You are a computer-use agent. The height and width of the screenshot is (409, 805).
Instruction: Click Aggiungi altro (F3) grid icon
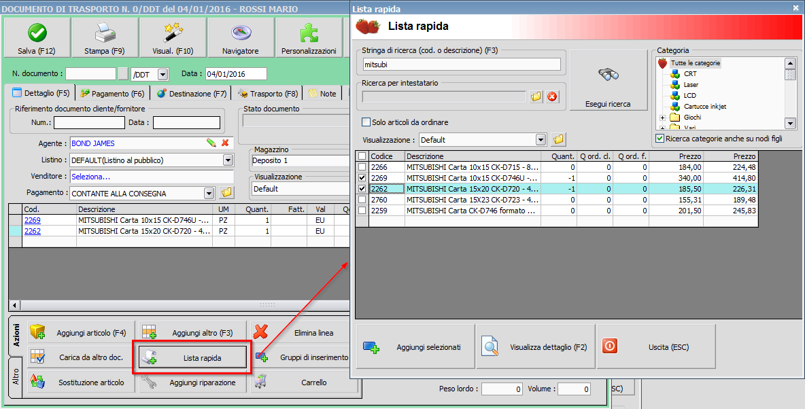(x=150, y=332)
